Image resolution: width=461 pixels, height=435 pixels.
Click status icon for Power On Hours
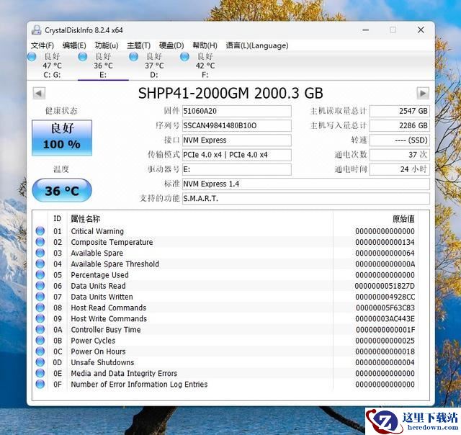coord(40,351)
